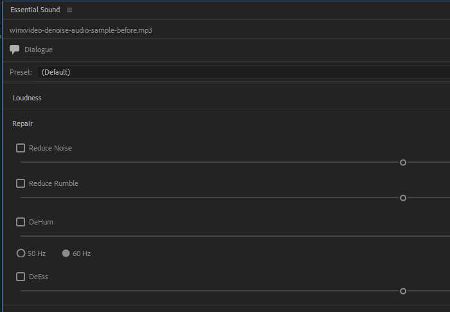Turn on the DeEss checkbox
This screenshot has width=450, height=312.
click(x=21, y=277)
